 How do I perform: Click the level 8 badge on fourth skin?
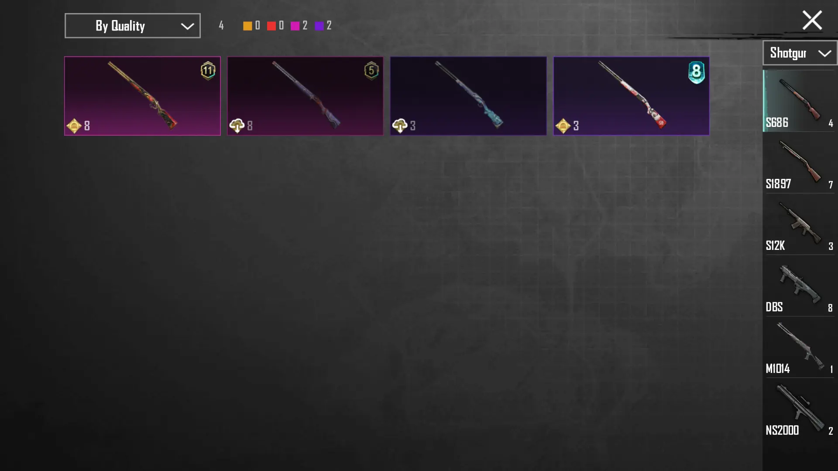(696, 72)
